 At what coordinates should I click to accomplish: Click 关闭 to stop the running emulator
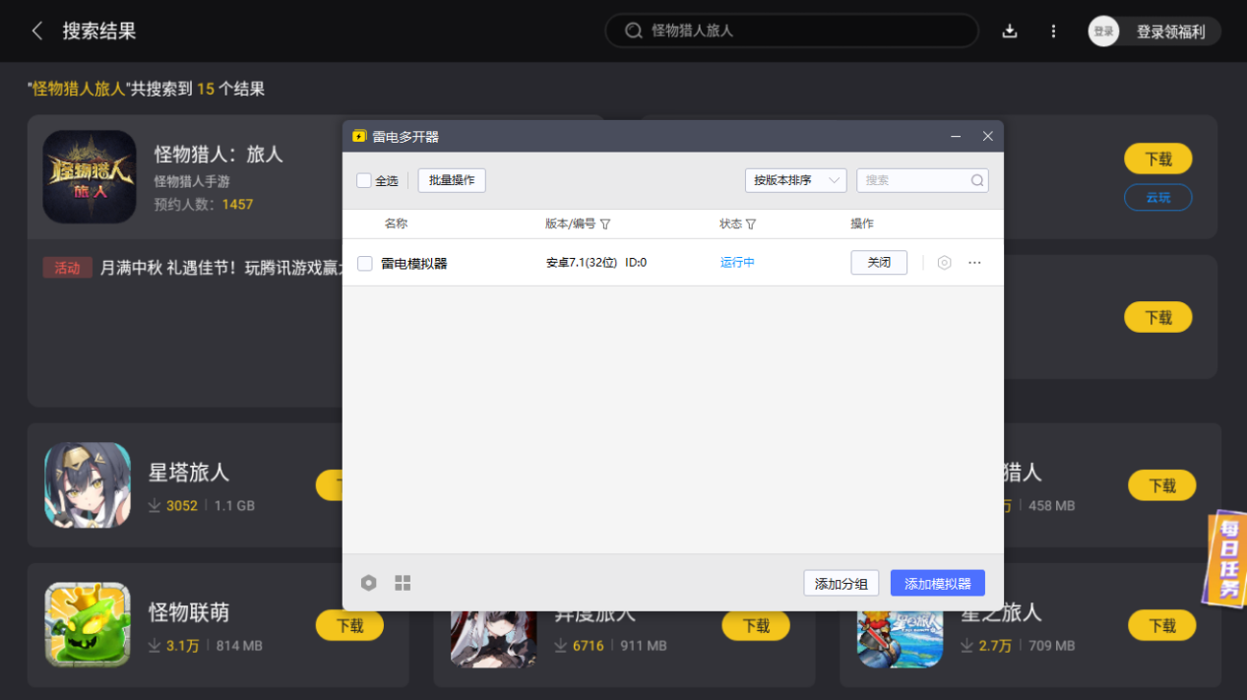click(x=878, y=263)
